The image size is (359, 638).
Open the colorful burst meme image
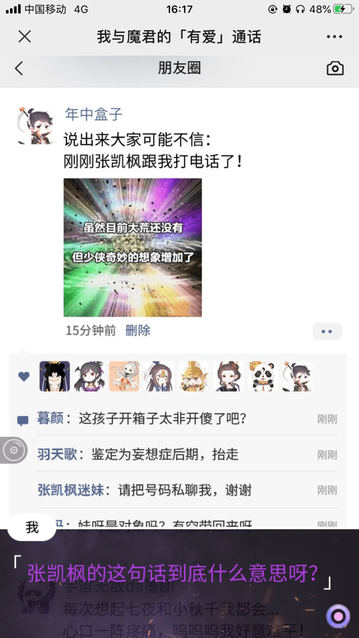pos(133,247)
